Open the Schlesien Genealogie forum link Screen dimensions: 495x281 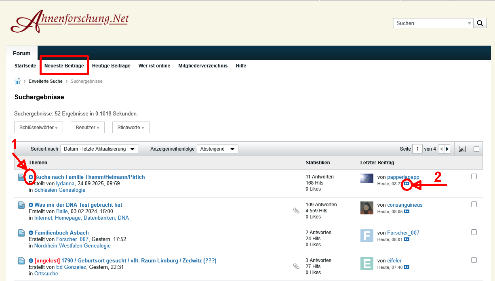[60, 190]
